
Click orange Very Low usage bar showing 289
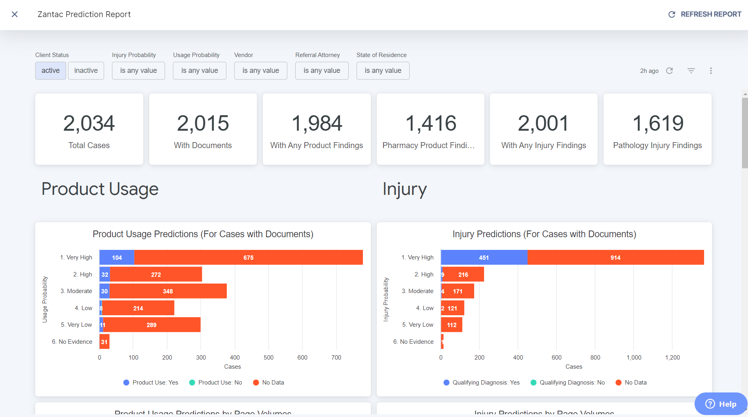tap(152, 325)
